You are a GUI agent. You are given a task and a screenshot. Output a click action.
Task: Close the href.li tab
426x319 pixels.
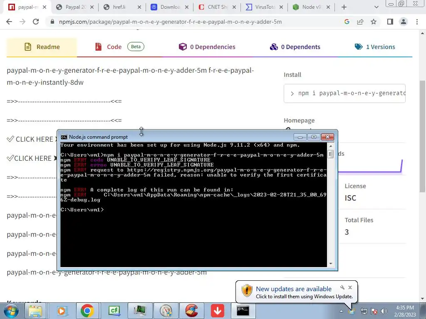[x=139, y=7]
